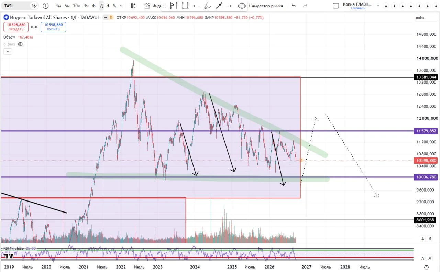Switch to the 4ч timeframe

(x=94, y=6)
